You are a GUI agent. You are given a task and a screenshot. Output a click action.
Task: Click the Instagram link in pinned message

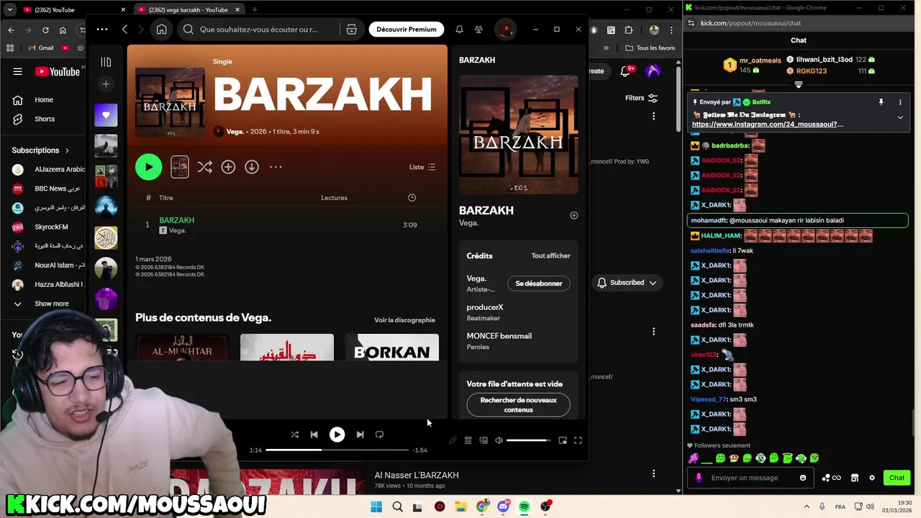[x=767, y=124]
